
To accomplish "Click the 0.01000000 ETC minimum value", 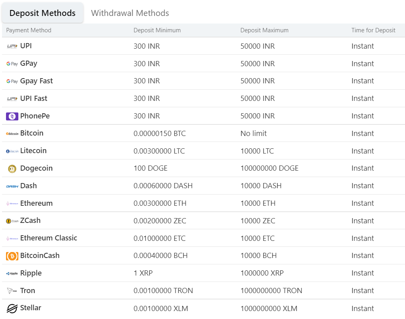I will [159, 238].
